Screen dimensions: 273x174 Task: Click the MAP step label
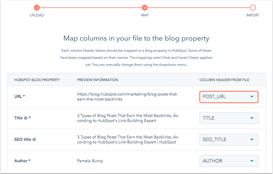145,15
